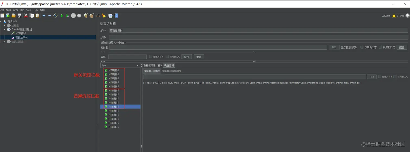Viewport: 410px width, 152px height.
Task: Save the test plan with floppy icon
Action: pos(19,16)
